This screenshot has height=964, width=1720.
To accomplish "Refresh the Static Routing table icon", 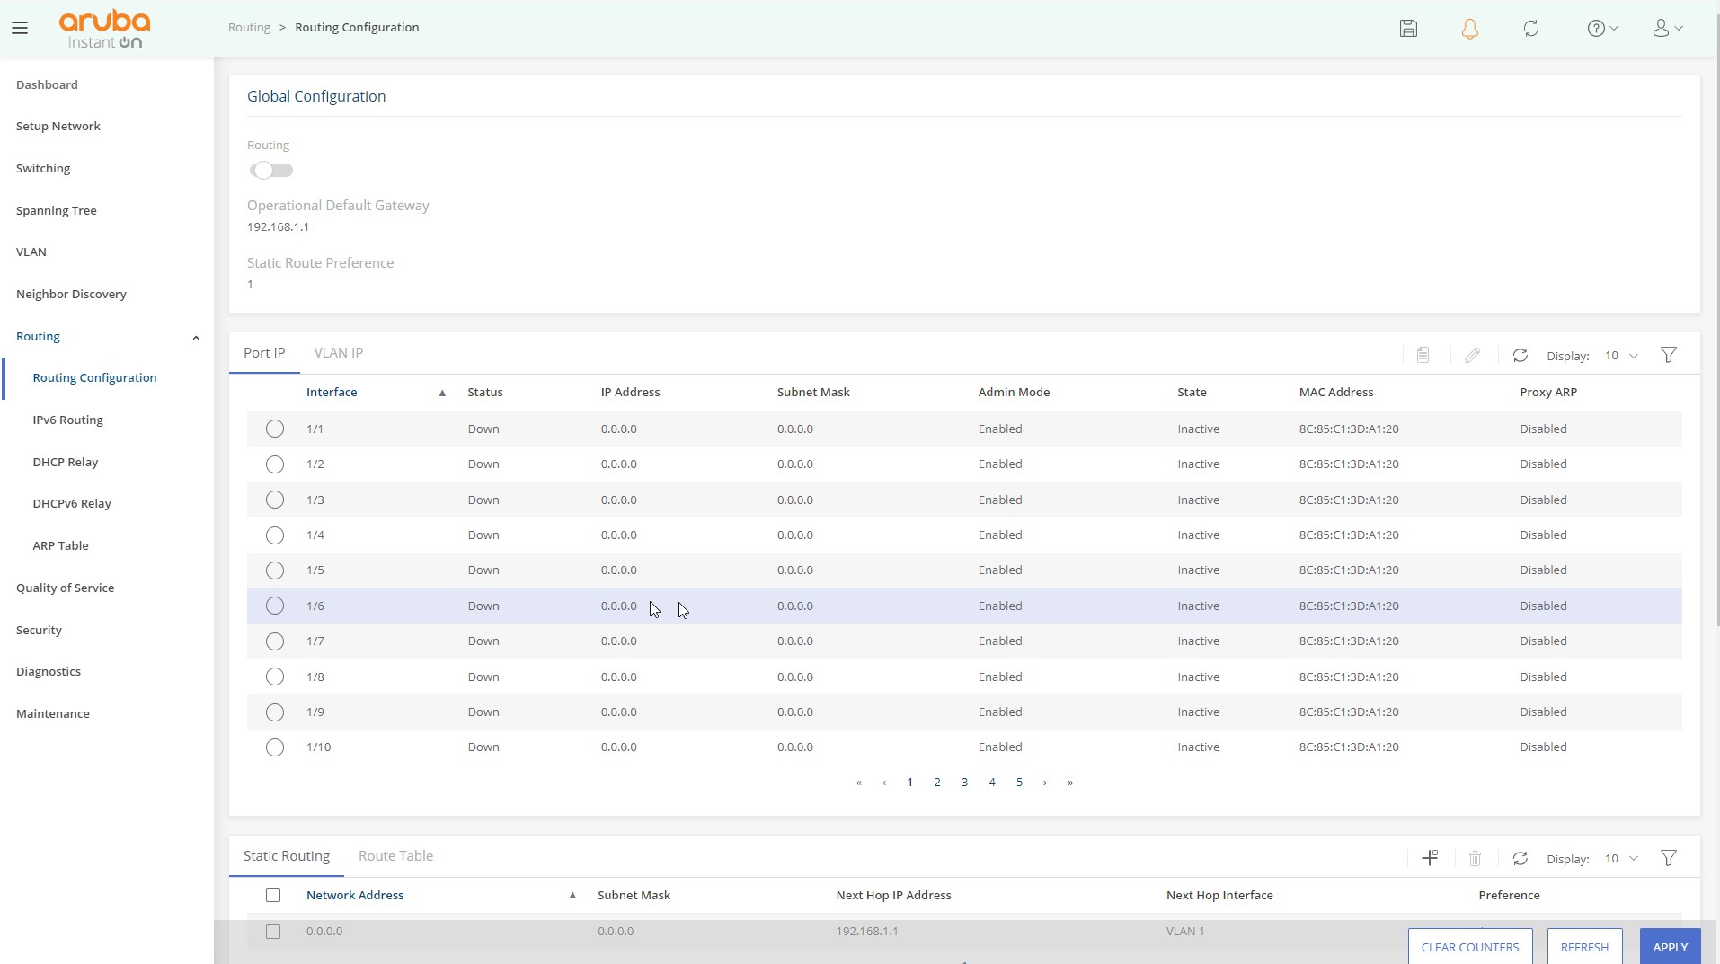I will pyautogui.click(x=1520, y=859).
